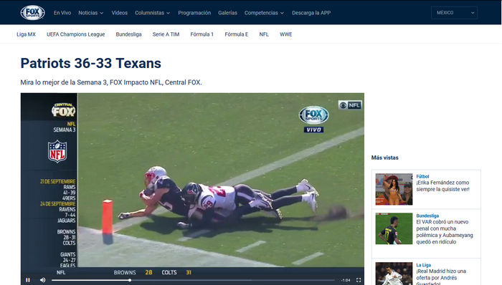Image resolution: width=502 pixels, height=285 pixels.
Task: Select the Fórmula 1 tab
Action: pyautogui.click(x=202, y=34)
